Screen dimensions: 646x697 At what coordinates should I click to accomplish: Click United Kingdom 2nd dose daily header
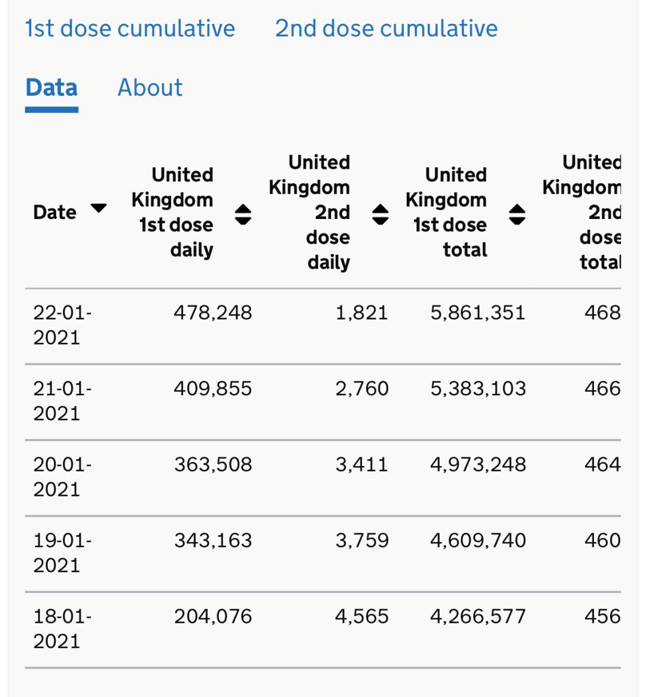[x=312, y=212]
